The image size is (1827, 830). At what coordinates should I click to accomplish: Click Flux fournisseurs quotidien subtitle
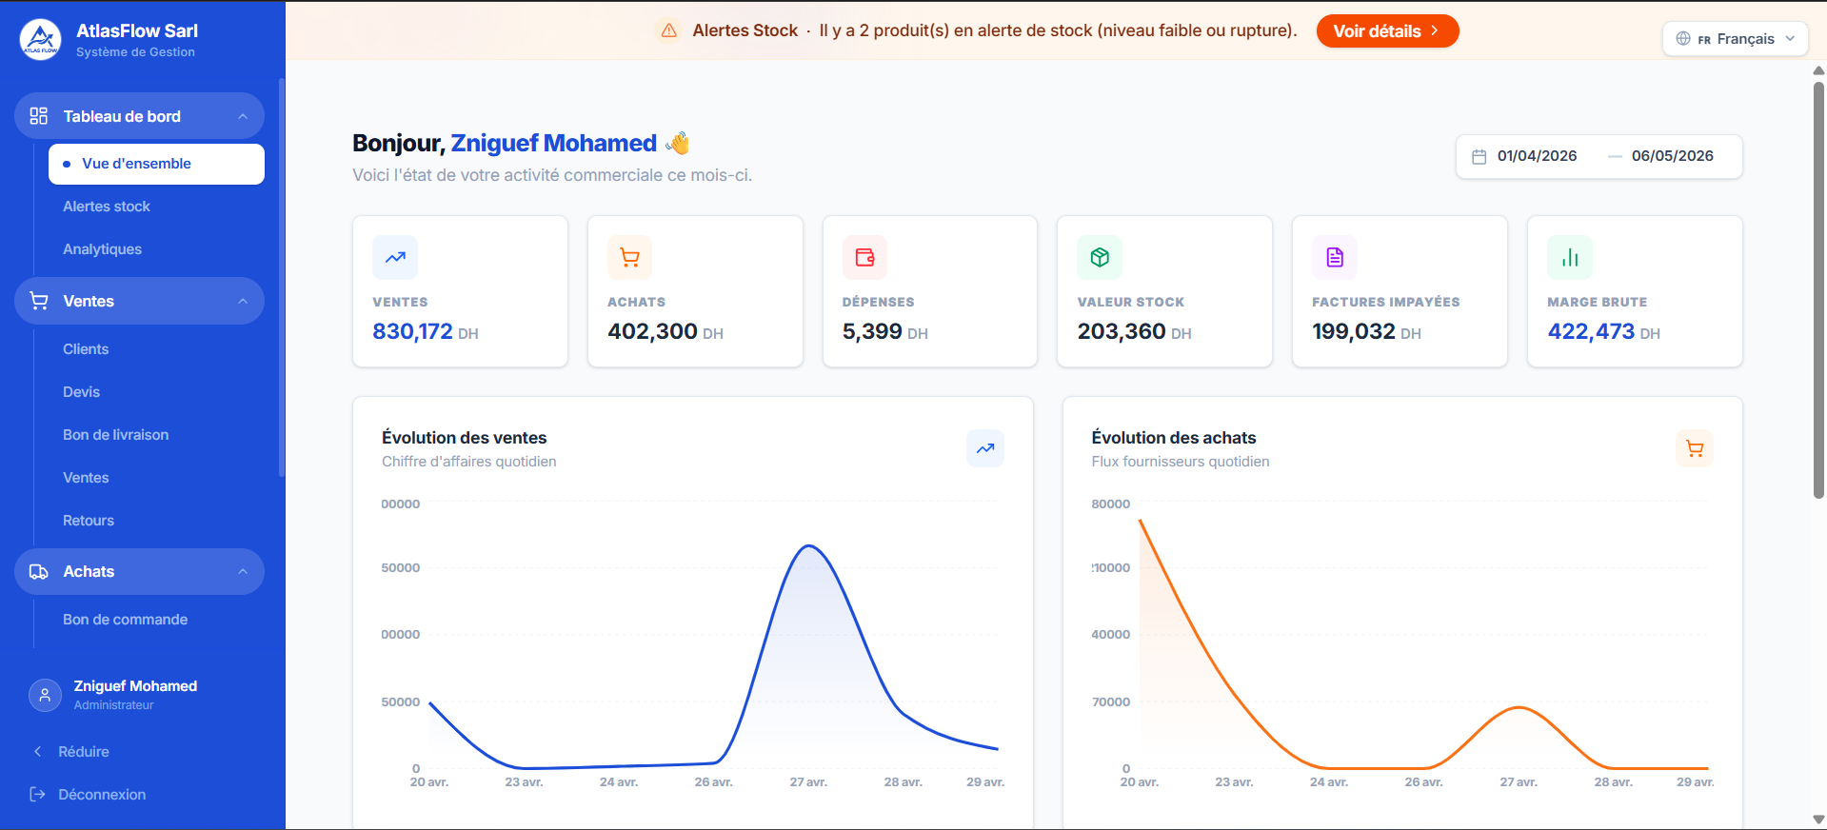pyautogui.click(x=1181, y=462)
